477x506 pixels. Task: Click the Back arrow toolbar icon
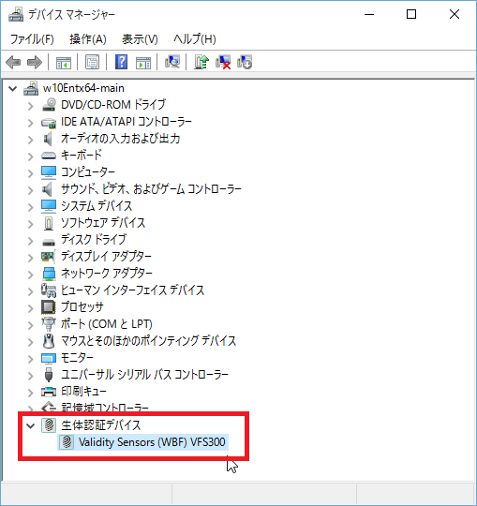[x=13, y=62]
